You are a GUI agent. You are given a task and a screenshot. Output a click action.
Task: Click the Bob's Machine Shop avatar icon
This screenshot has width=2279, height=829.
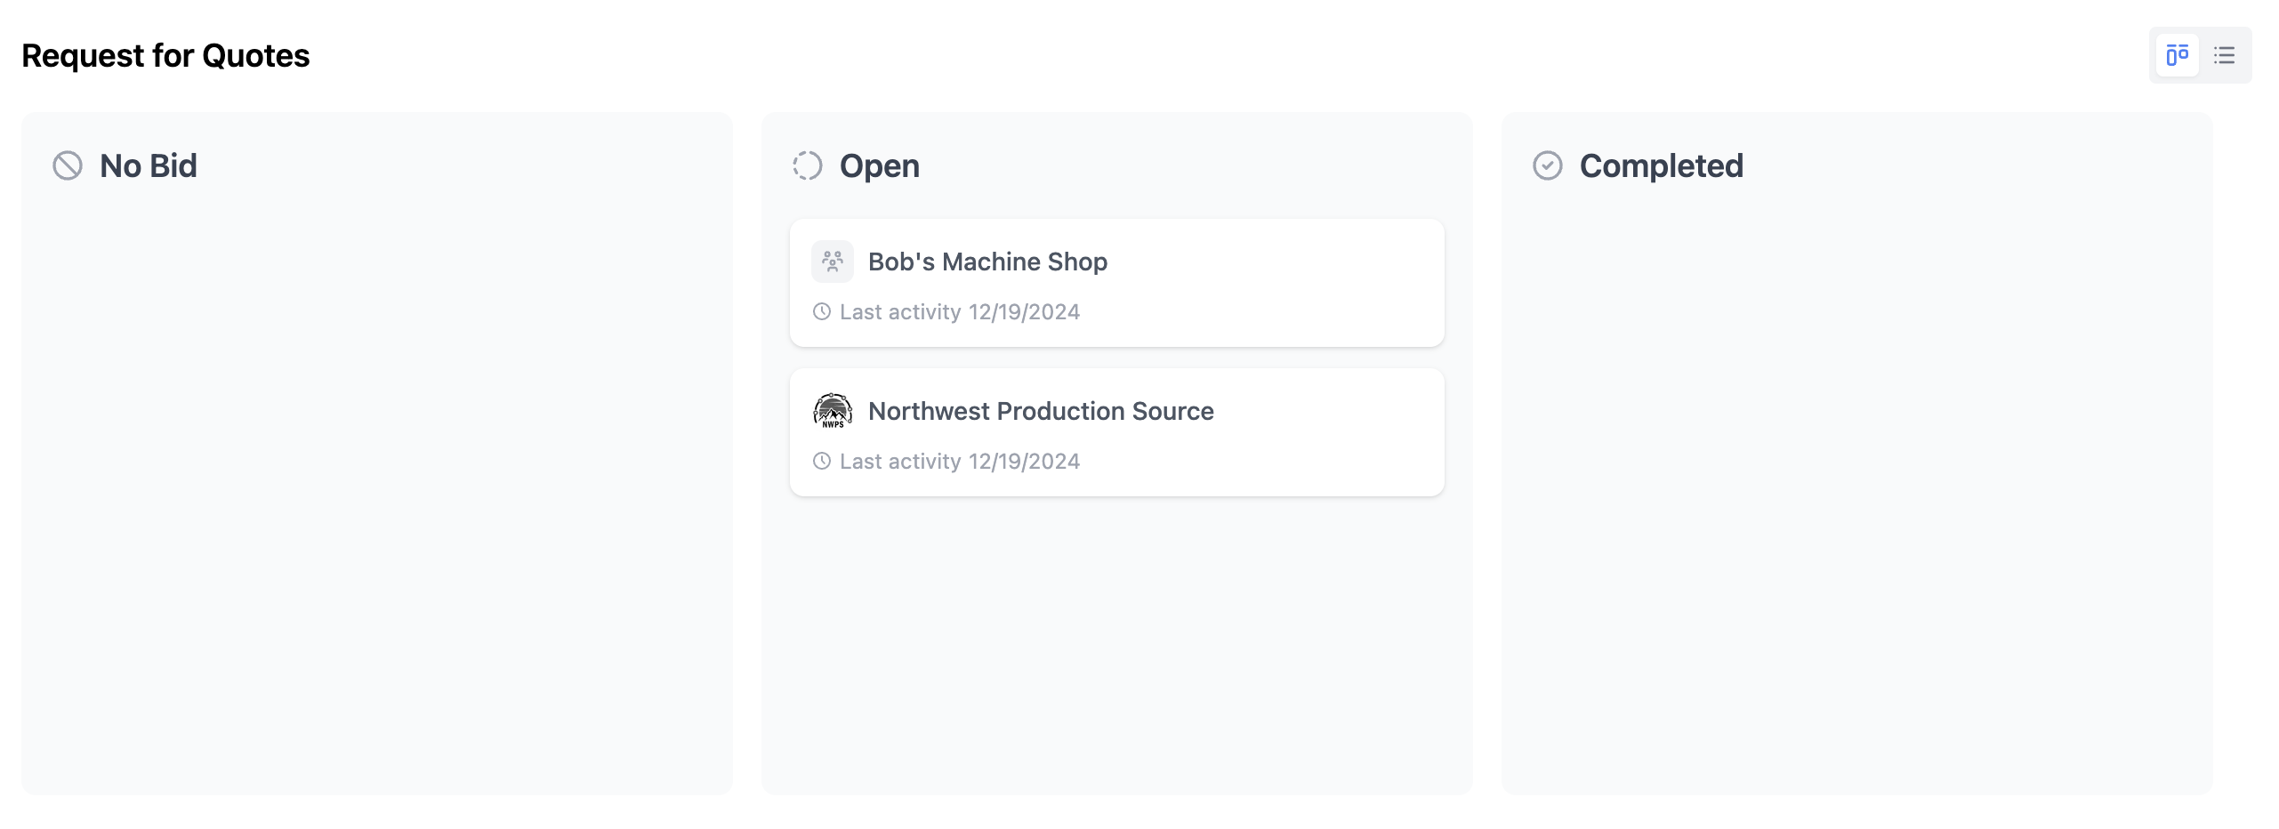point(832,262)
